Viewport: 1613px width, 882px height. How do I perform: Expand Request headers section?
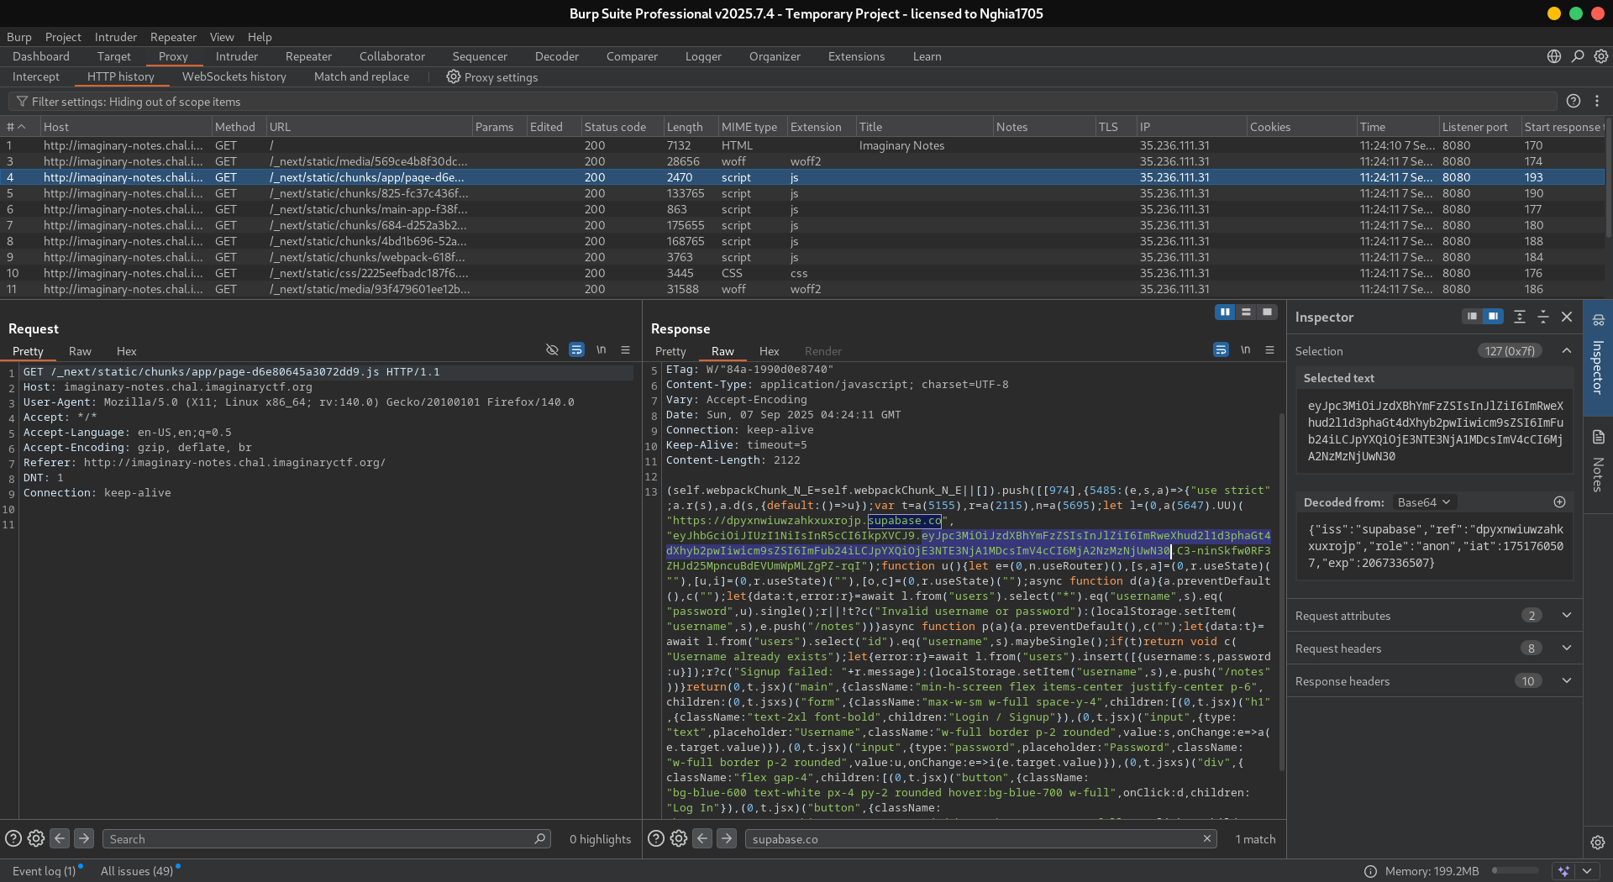(x=1566, y=648)
